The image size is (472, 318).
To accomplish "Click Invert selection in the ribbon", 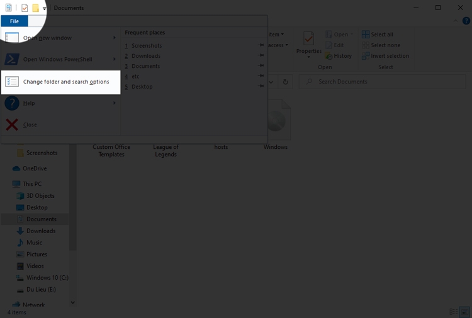I will tap(386, 56).
